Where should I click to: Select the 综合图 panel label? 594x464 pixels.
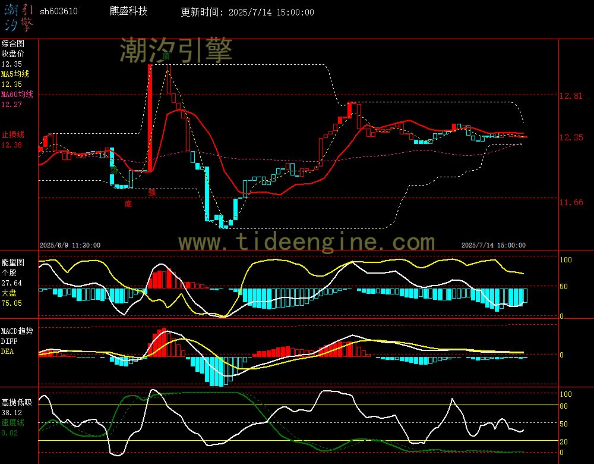click(13, 43)
